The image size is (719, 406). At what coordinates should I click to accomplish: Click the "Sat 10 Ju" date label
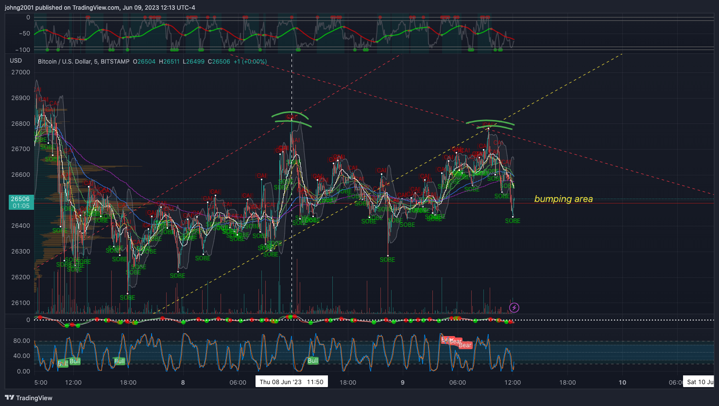click(x=699, y=382)
